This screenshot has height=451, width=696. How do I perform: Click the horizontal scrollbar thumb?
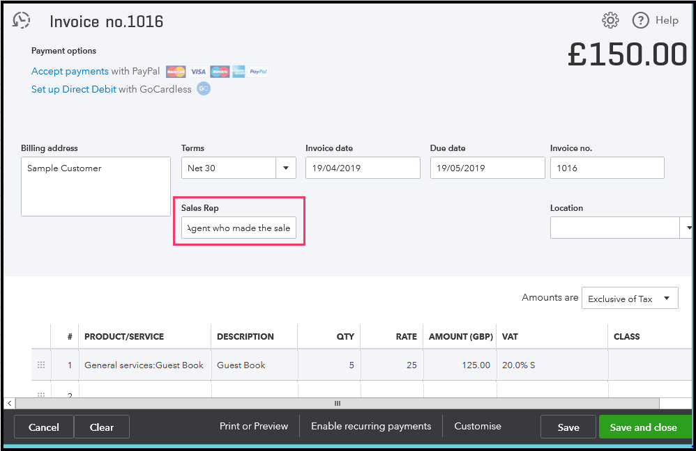coord(338,403)
